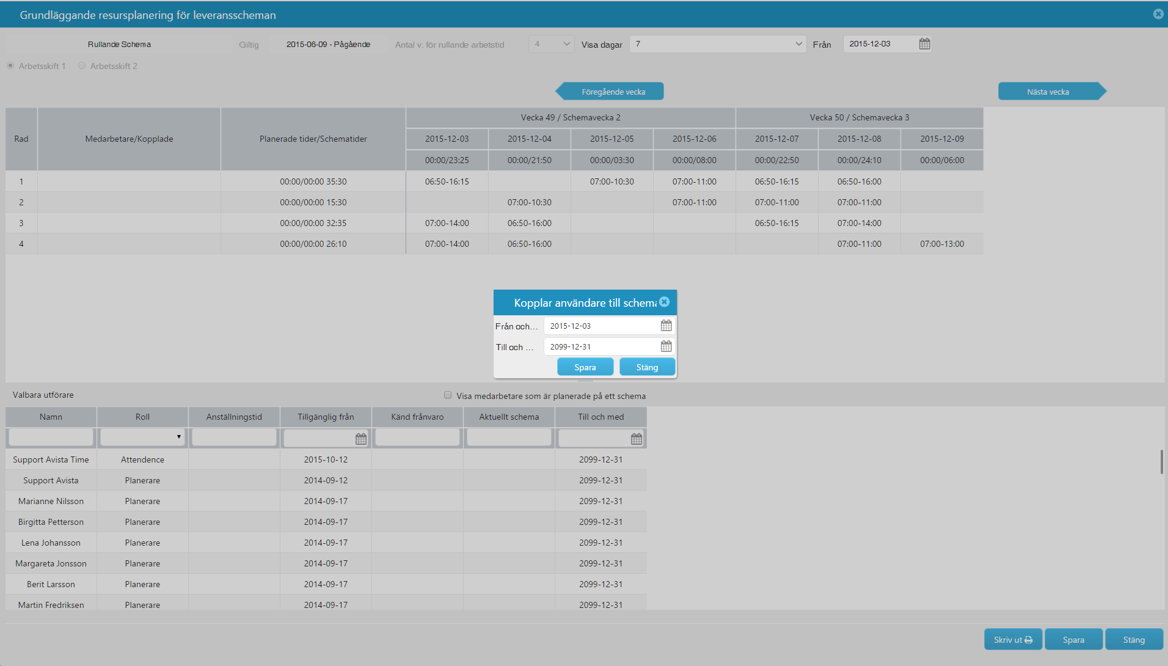Viewport: 1168px width, 666px height.
Task: Click the 07:00-13:00 shift cell
Action: point(942,244)
